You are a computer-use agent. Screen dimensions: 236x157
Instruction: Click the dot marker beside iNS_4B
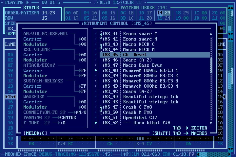pos(96,86)
